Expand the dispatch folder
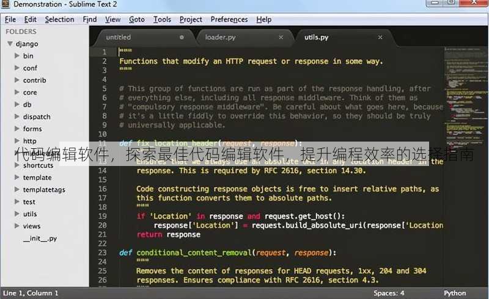Viewport: 489px width, 299px height. coord(17,117)
